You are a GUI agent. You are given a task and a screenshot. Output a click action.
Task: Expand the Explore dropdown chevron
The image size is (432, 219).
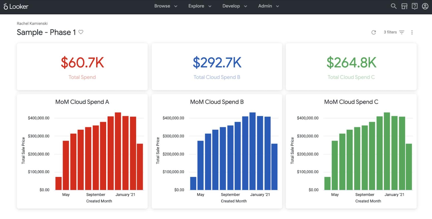(x=210, y=6)
